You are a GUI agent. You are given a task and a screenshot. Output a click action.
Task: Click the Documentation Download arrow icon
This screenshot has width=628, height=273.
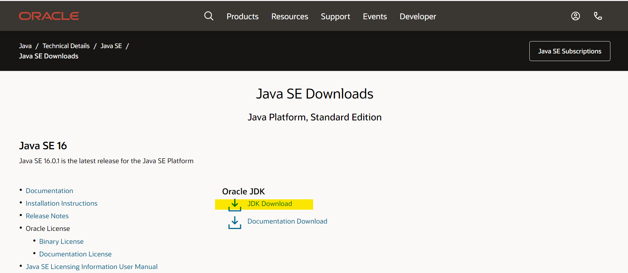pyautogui.click(x=235, y=223)
